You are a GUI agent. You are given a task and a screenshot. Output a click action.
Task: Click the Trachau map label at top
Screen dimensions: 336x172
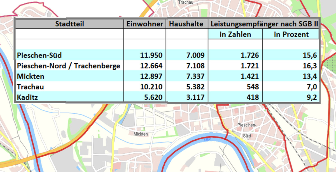pos(184,2)
